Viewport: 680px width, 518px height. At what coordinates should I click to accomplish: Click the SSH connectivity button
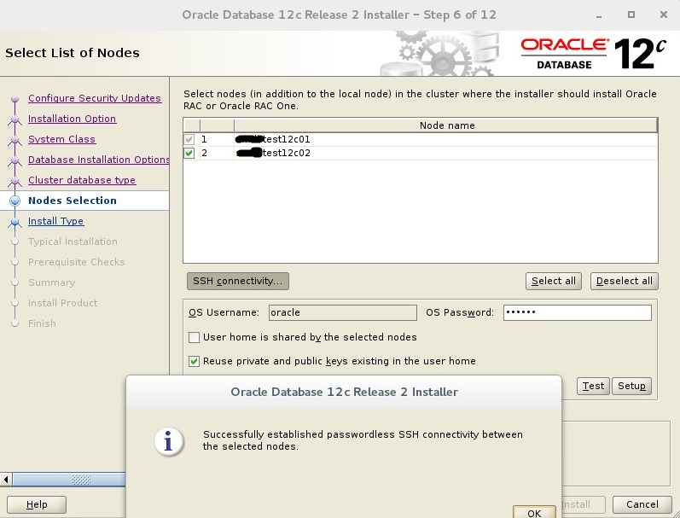pos(238,281)
